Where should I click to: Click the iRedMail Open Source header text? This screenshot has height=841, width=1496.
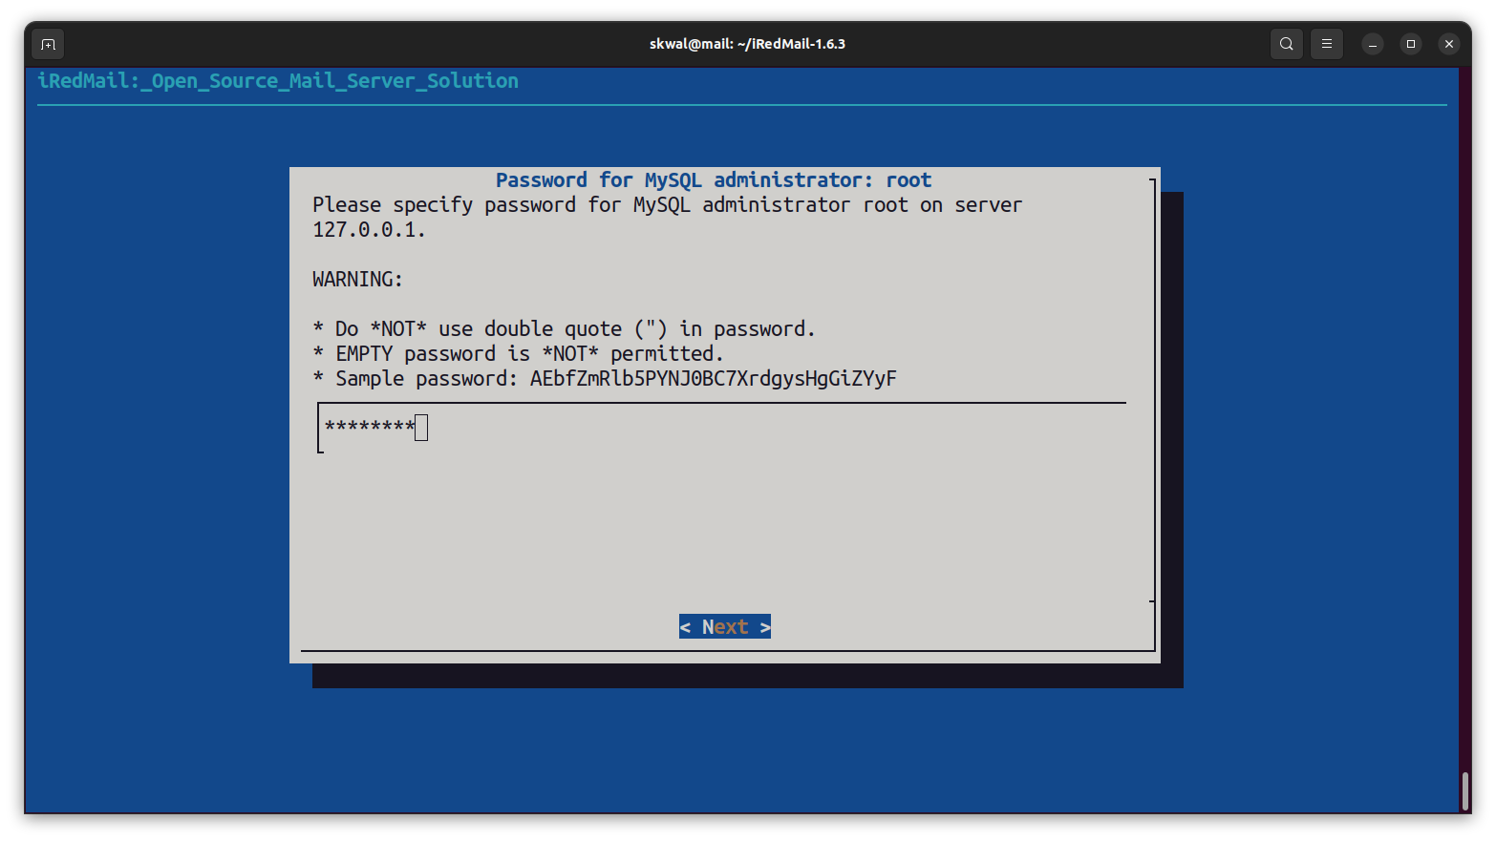(x=278, y=81)
